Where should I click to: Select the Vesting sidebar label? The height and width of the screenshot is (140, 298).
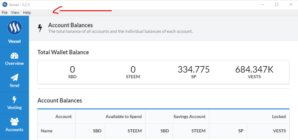pyautogui.click(x=15, y=108)
